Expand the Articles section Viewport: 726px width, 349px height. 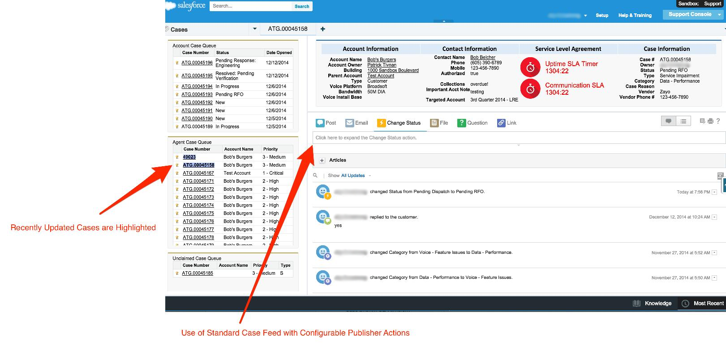point(322,160)
